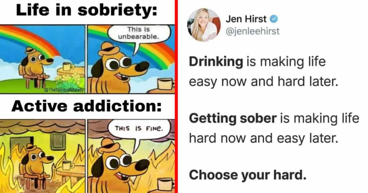Click Jen Hirst's profile photo
This screenshot has height=193, width=368.
coord(204,25)
